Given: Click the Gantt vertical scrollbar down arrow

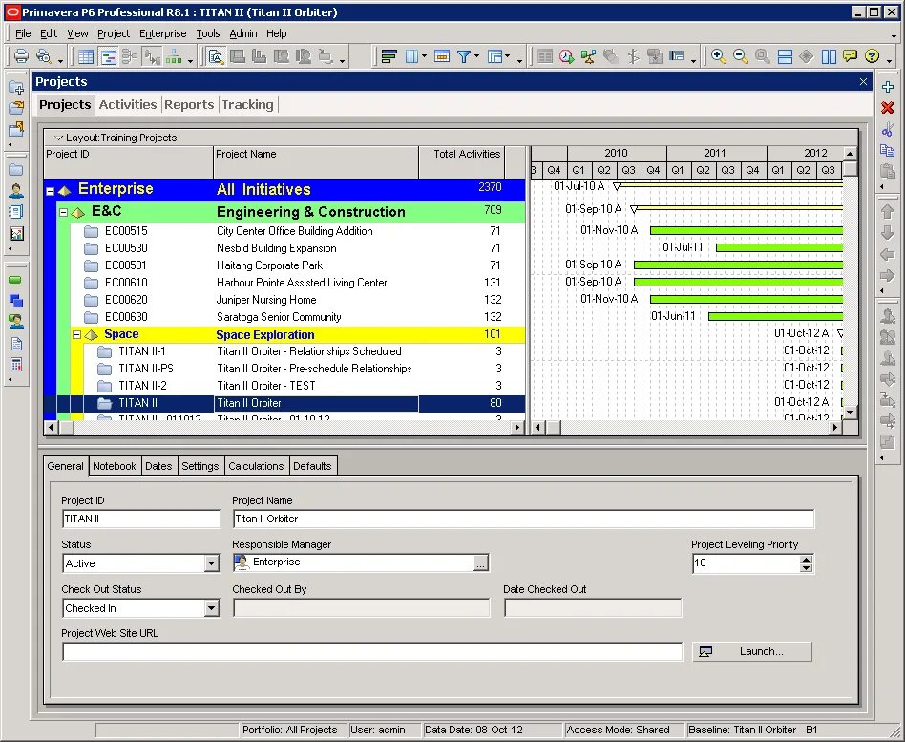Looking at the screenshot, I should coord(850,413).
